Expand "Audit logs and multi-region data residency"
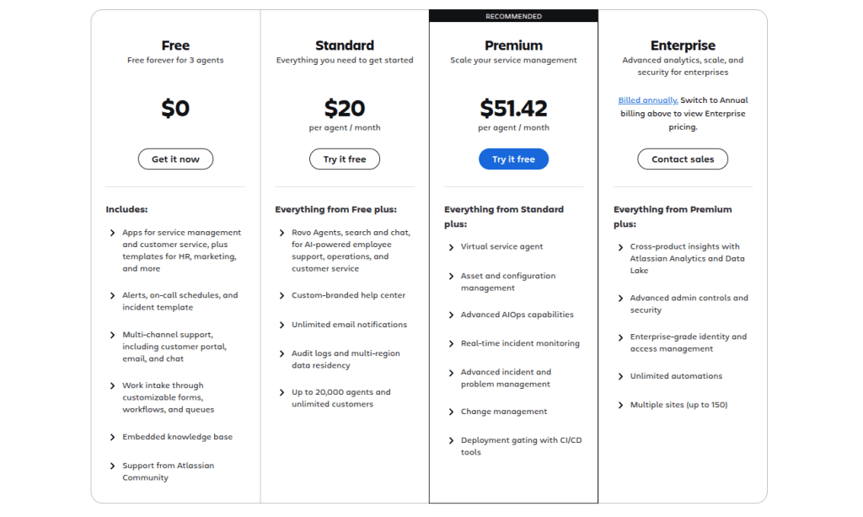This screenshot has width=863, height=517. tap(280, 353)
